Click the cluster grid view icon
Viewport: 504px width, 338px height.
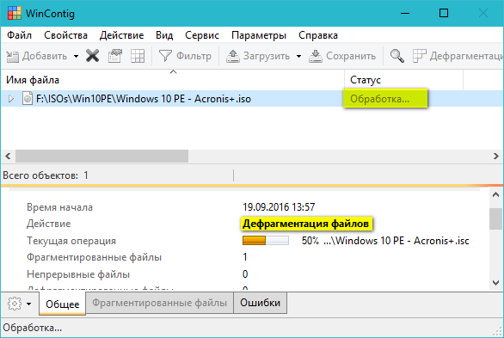pos(138,56)
